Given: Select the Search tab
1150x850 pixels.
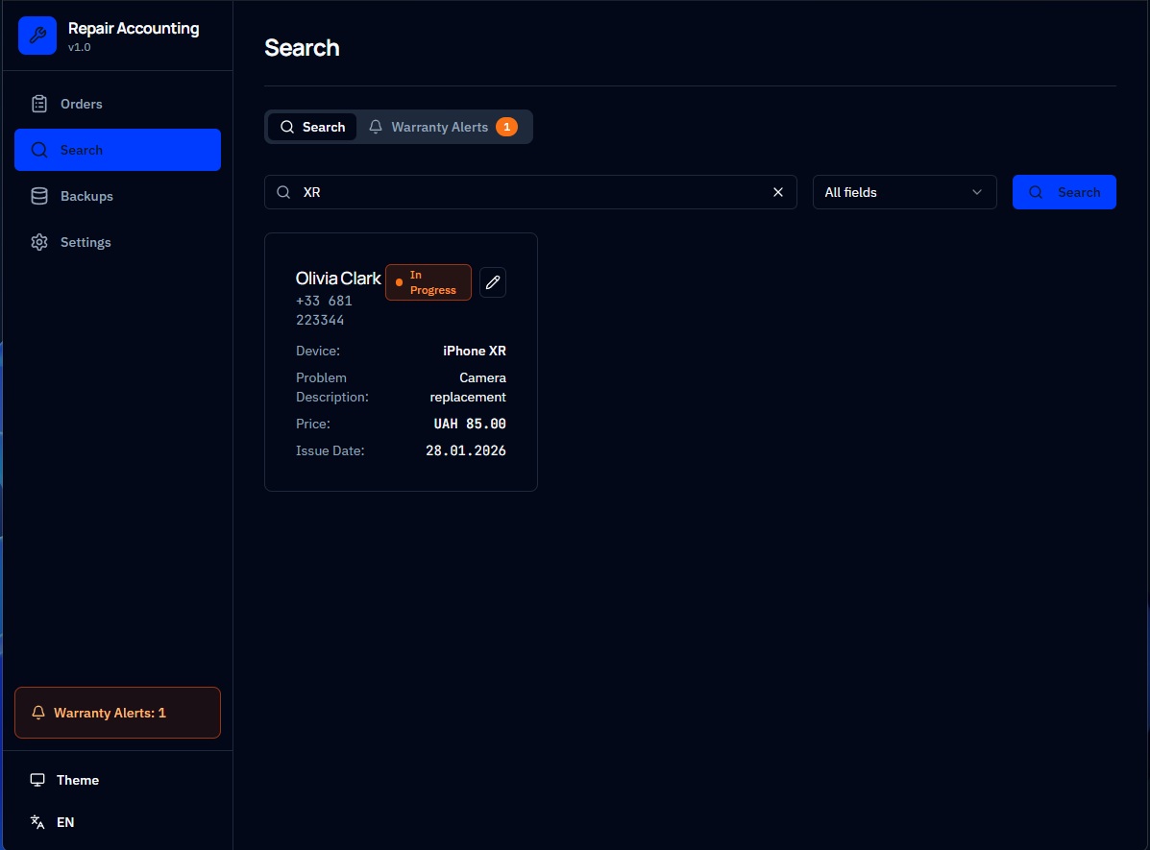Looking at the screenshot, I should [312, 126].
